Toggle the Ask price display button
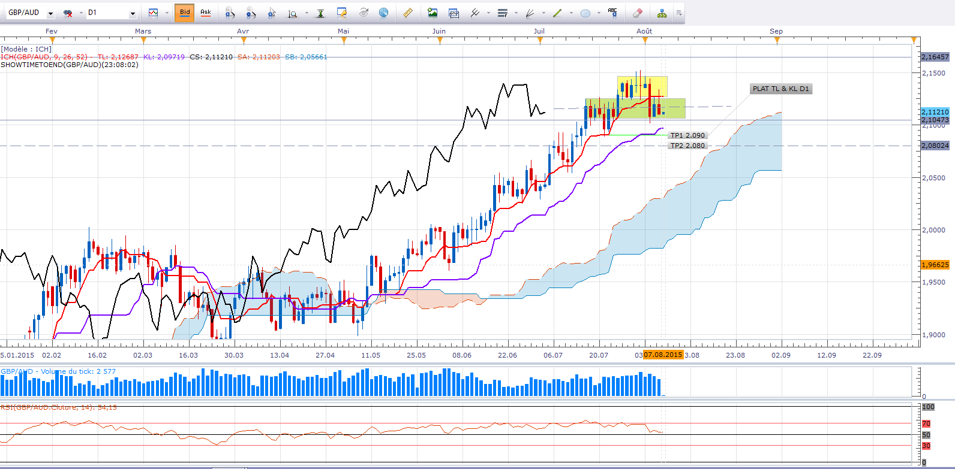 (206, 13)
